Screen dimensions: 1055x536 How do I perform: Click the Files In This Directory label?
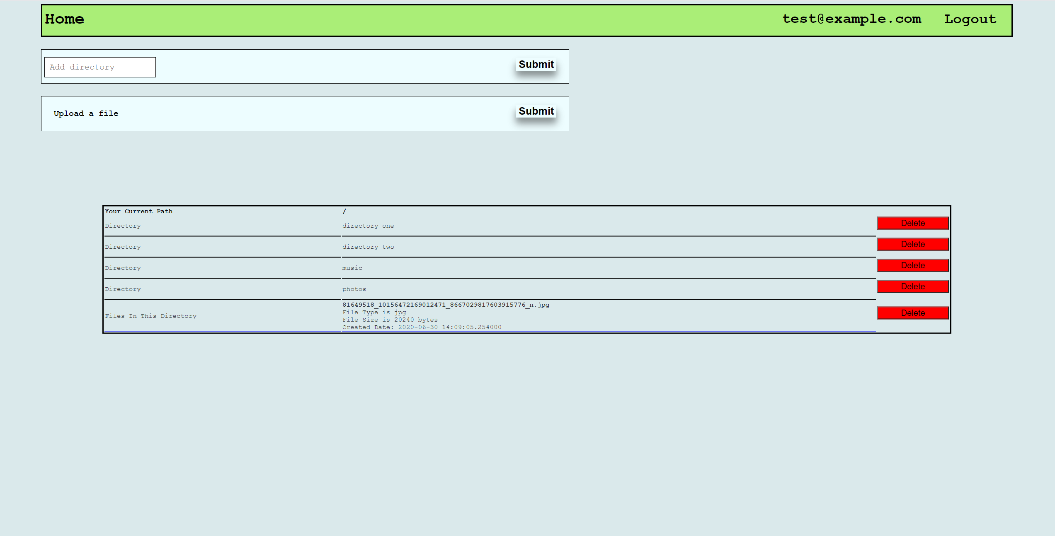(150, 316)
